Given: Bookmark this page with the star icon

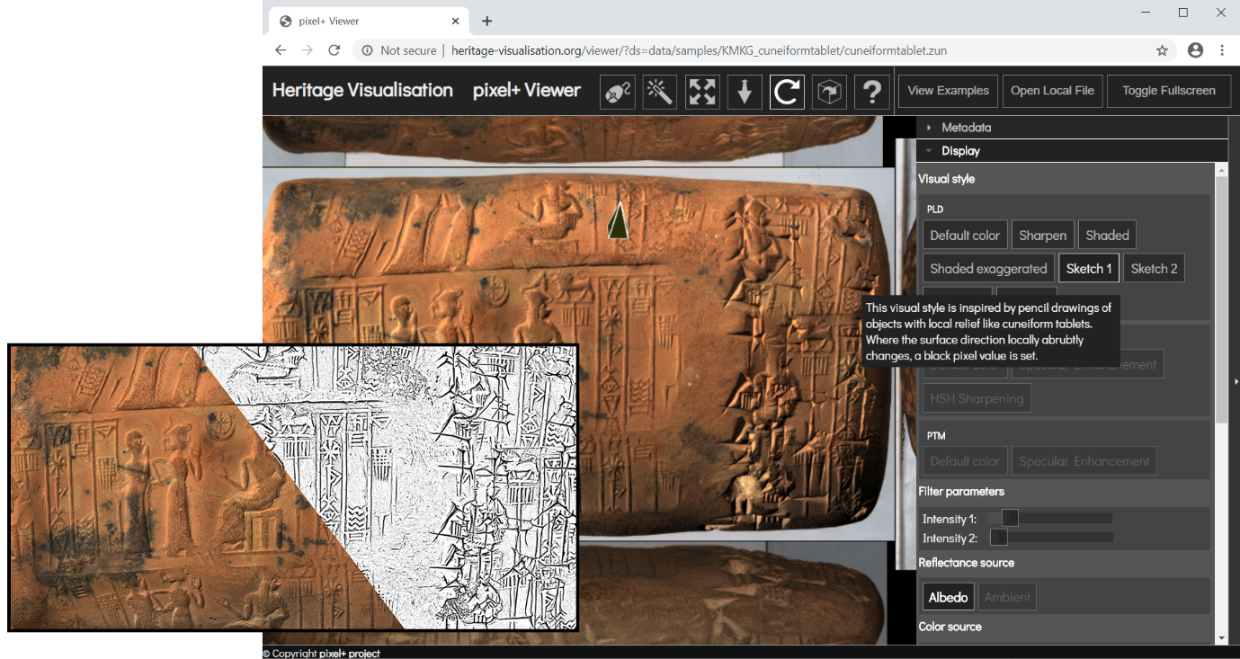Looking at the screenshot, I should [x=1162, y=50].
